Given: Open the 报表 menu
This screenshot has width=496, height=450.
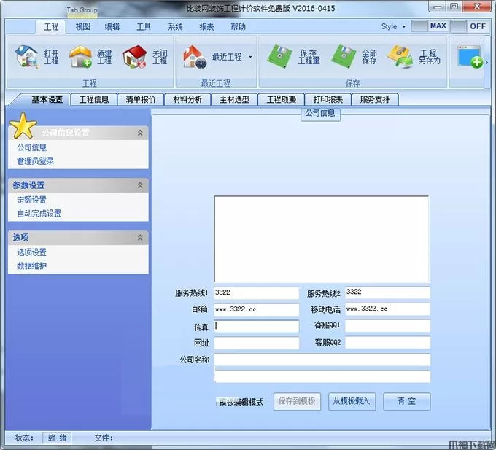Looking at the screenshot, I should pos(206,26).
